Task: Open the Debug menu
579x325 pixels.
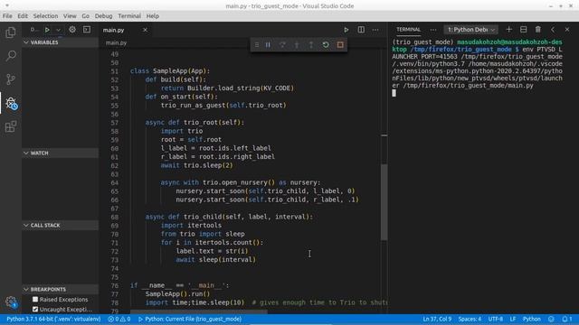Action: coord(103,16)
